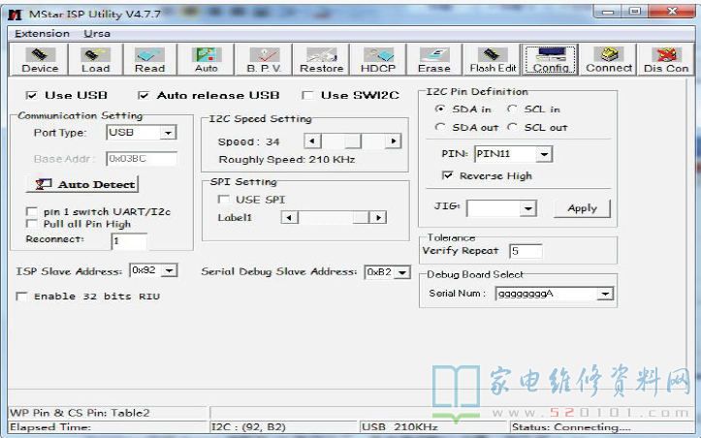
Task: Click the Load toolbar icon
Action: (x=95, y=59)
